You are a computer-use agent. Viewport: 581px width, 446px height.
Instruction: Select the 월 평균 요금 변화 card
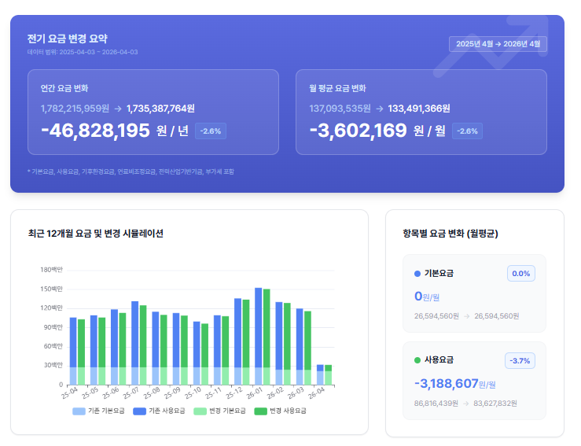pos(421,112)
